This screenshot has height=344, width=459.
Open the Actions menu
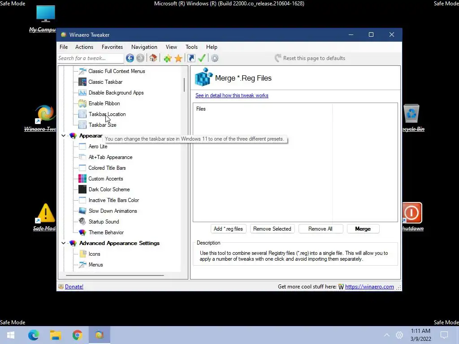coord(84,47)
